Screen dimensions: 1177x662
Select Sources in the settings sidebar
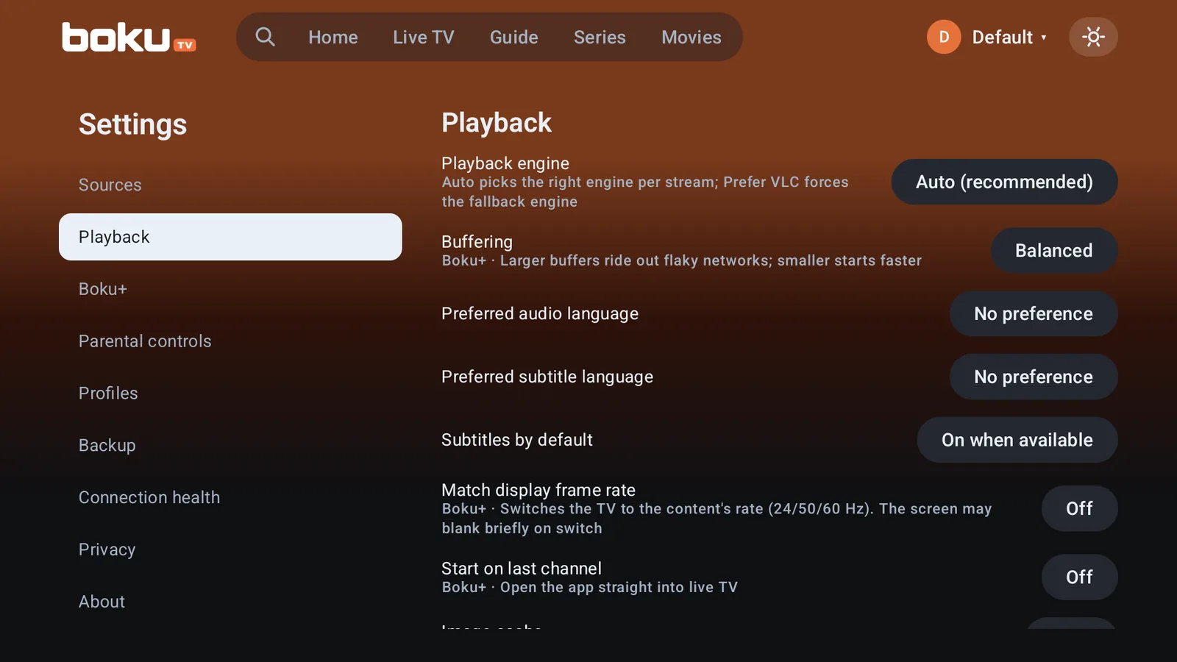pyautogui.click(x=230, y=185)
